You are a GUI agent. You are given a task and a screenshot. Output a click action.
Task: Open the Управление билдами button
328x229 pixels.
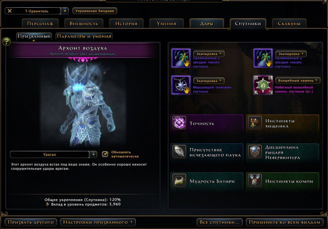tap(95, 11)
